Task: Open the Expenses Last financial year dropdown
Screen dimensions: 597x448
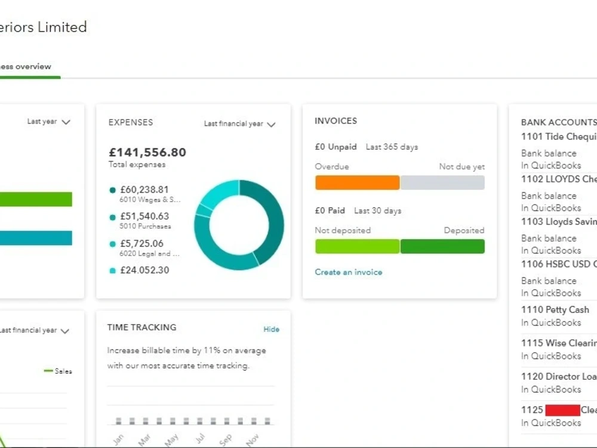Action: click(x=239, y=124)
